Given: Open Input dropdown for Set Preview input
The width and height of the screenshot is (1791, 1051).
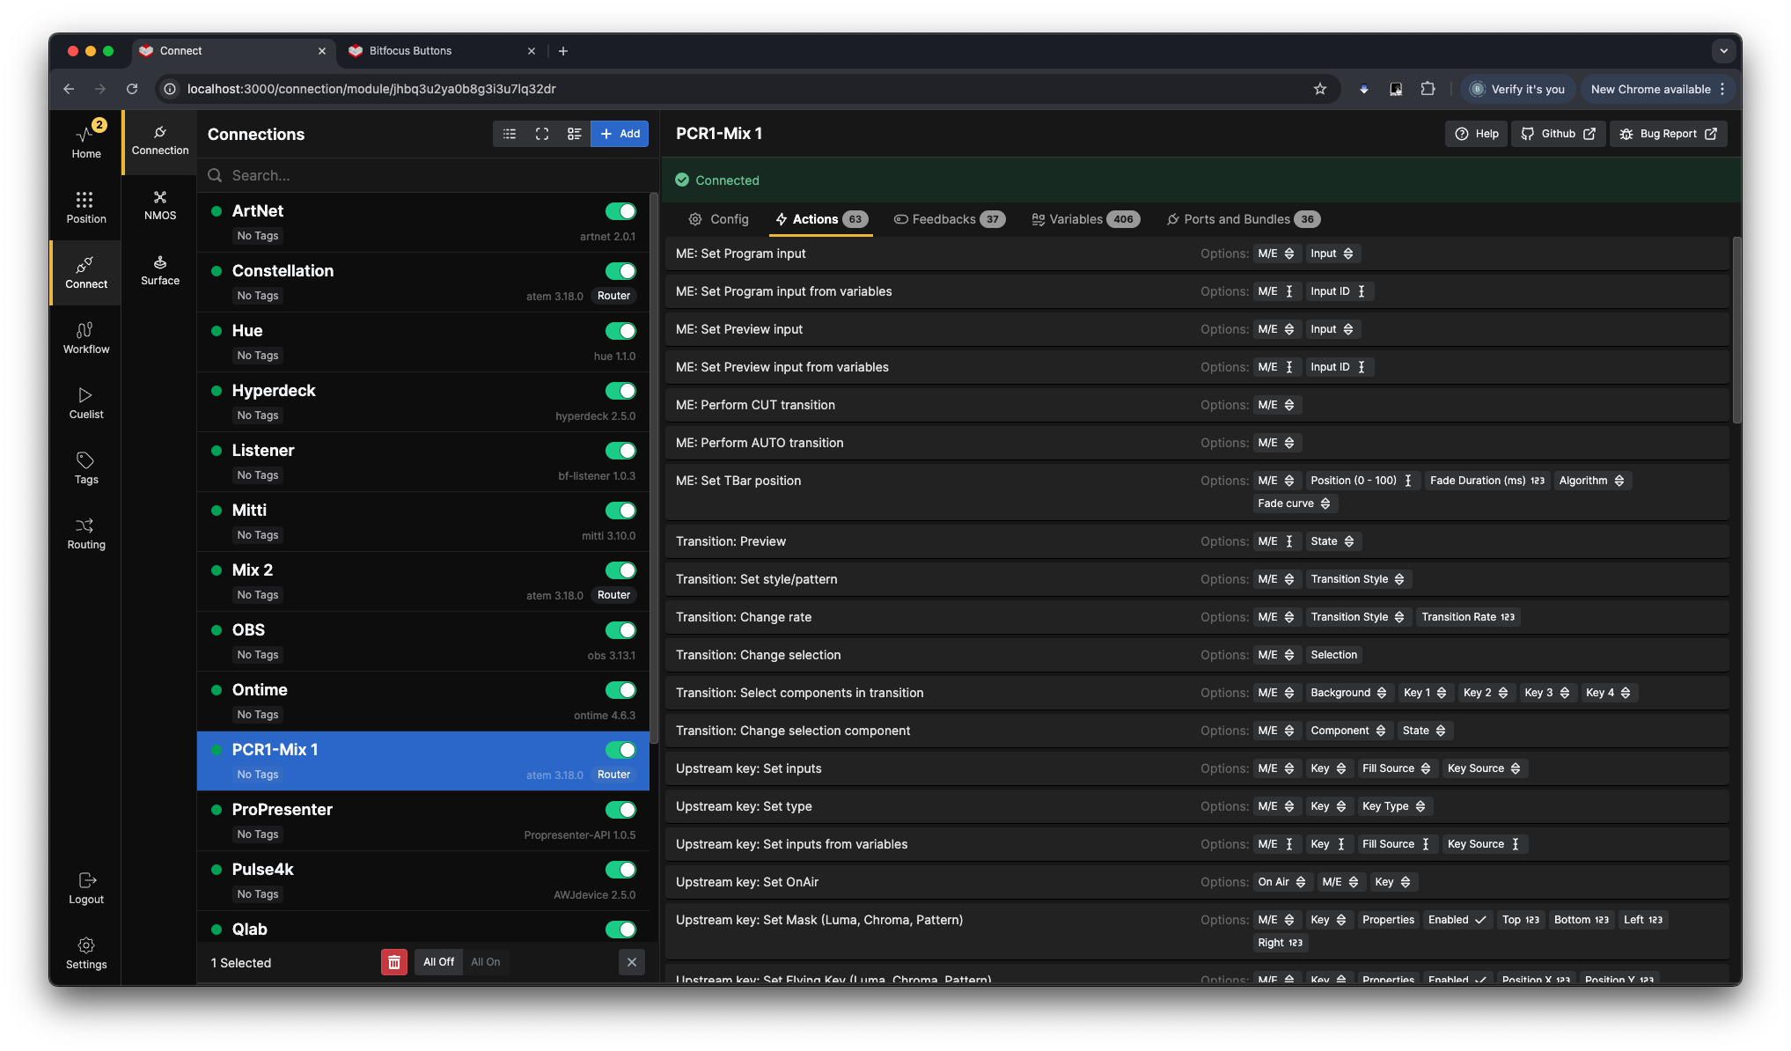Looking at the screenshot, I should (x=1332, y=329).
